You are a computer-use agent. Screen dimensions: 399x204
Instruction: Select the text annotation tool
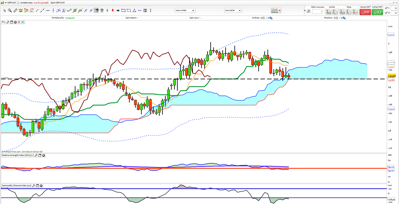[145, 11]
